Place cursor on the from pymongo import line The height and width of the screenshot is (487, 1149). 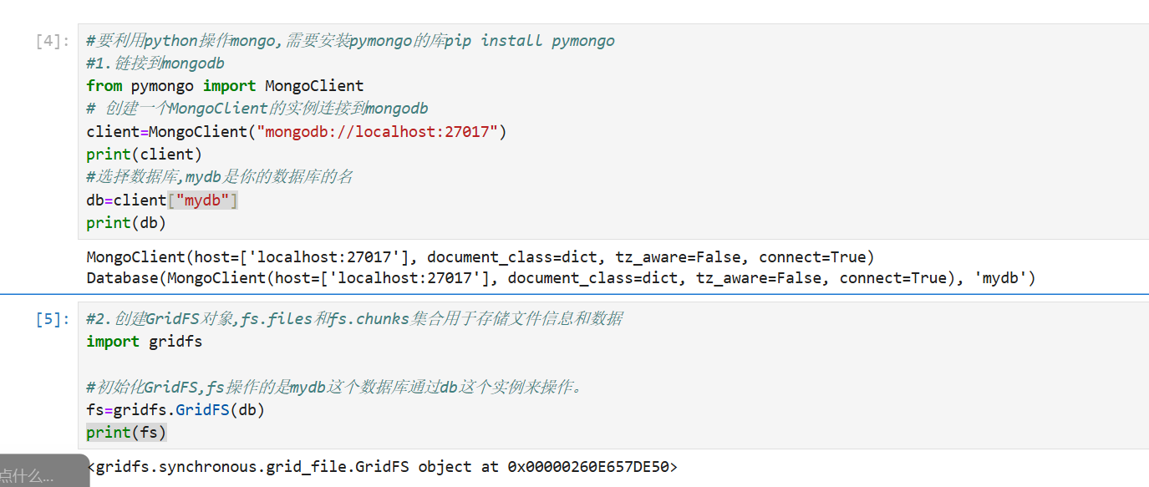tap(225, 85)
